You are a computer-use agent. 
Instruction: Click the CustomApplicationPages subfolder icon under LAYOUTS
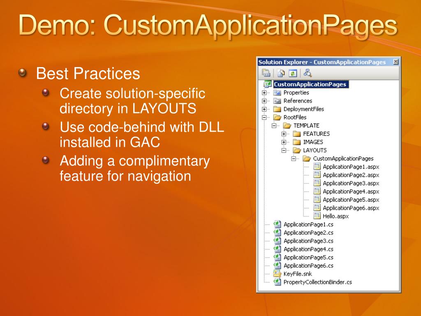coord(307,158)
